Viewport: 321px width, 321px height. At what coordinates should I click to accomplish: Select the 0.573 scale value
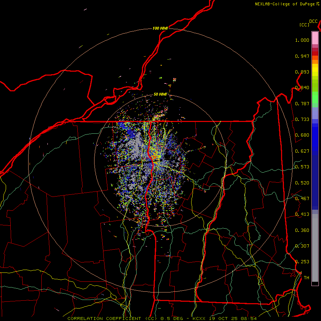click(302, 167)
